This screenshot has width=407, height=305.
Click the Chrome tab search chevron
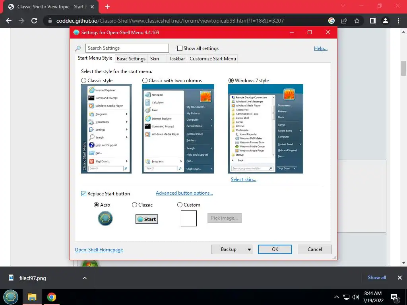[x=343, y=6]
